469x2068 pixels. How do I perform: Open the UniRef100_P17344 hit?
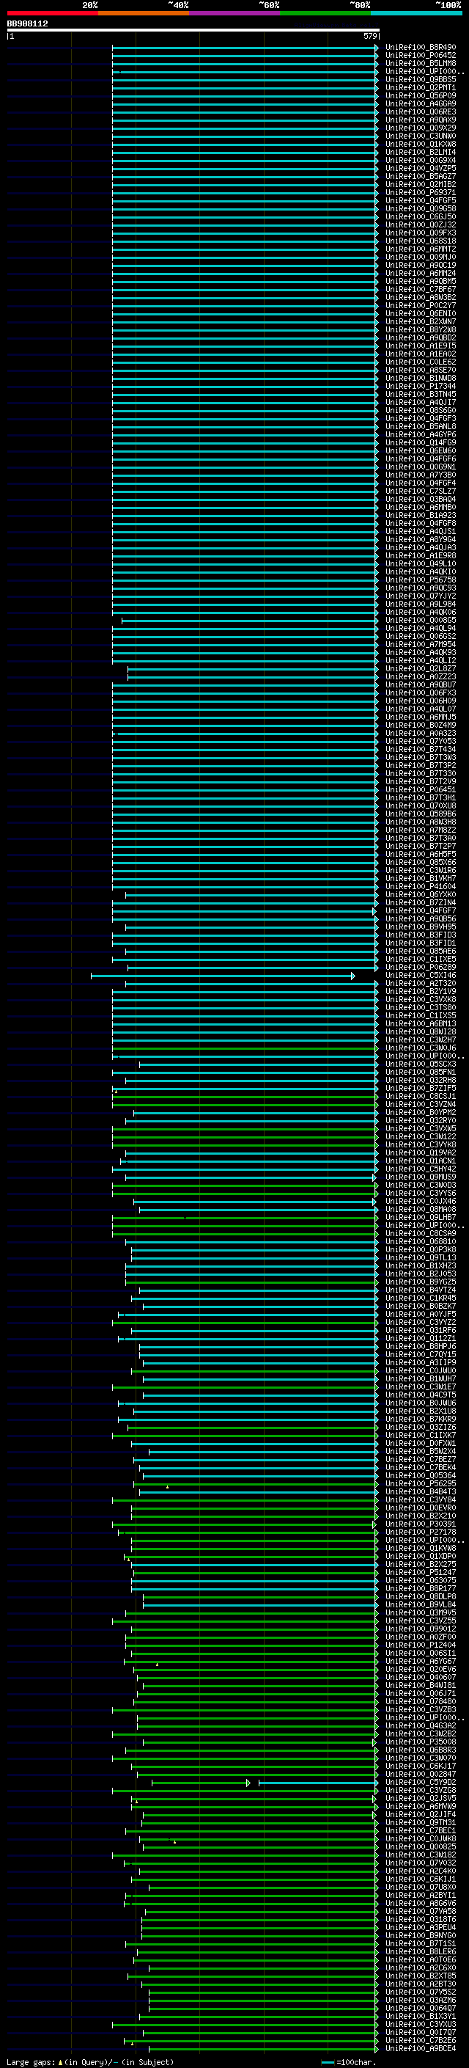[421, 386]
